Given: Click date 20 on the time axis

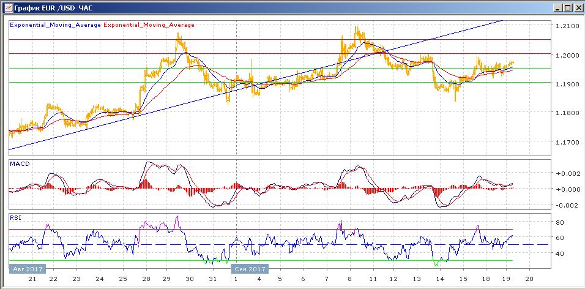Looking at the screenshot, I should 529,279.
